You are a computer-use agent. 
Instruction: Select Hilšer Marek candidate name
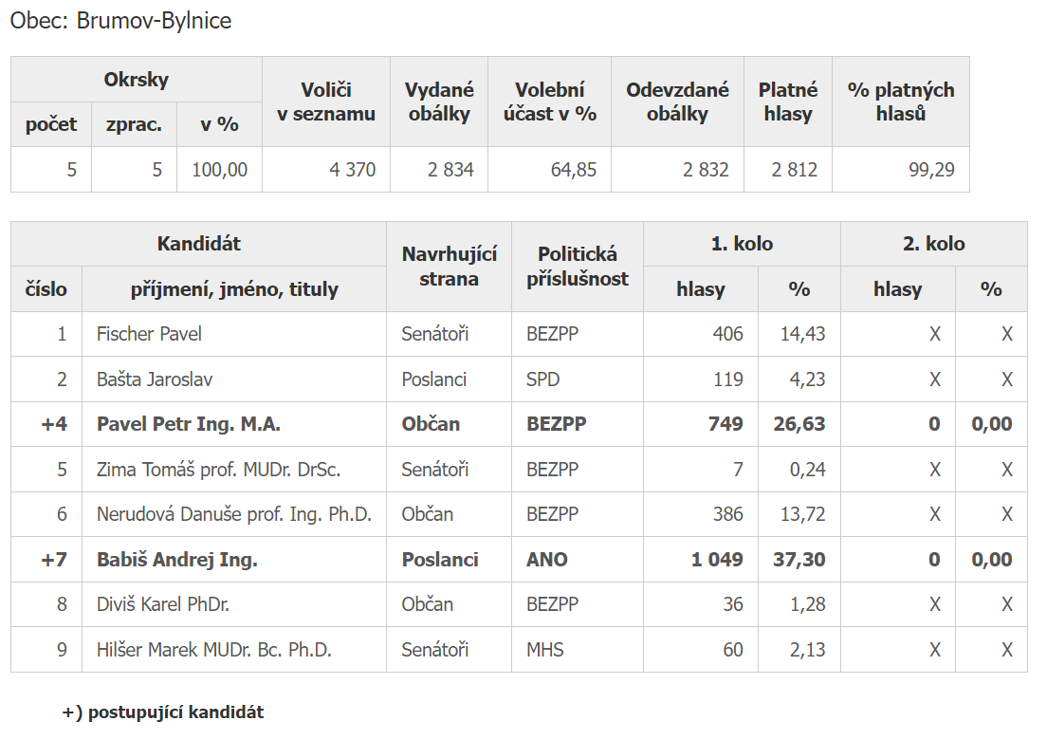click(213, 650)
